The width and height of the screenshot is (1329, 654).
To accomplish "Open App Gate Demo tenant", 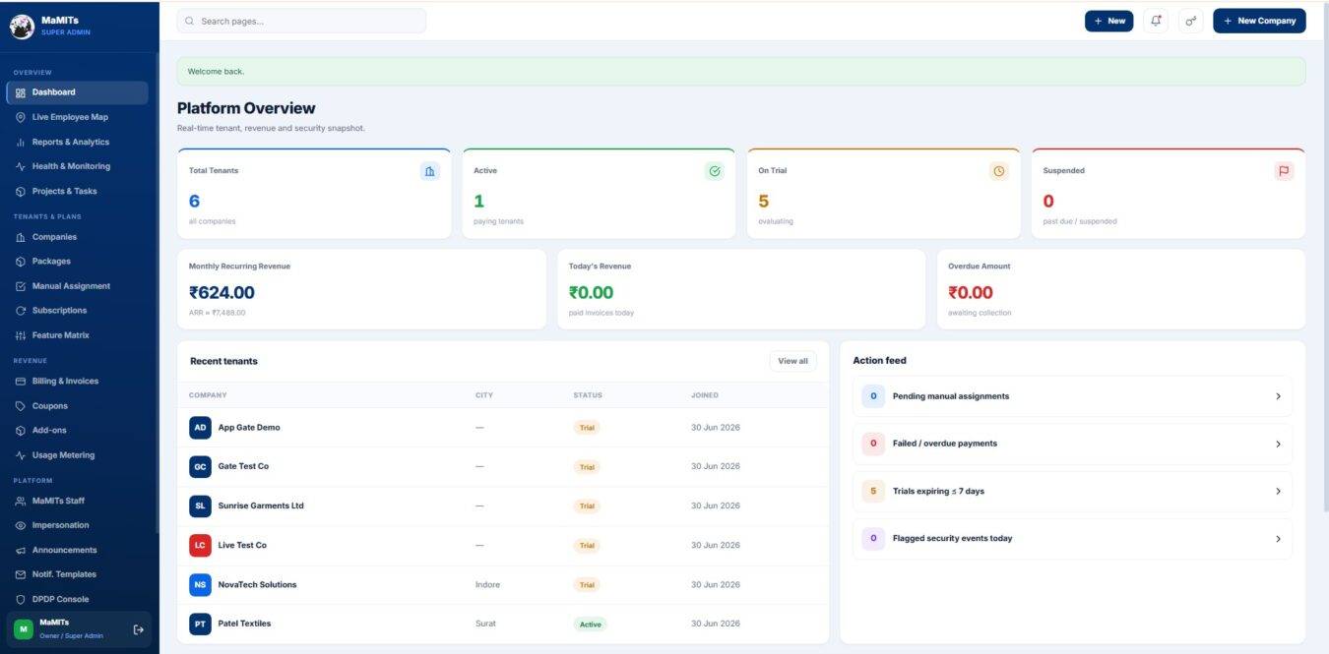I will coord(249,428).
